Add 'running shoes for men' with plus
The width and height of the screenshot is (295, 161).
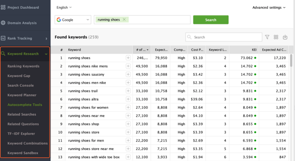coord(128,140)
